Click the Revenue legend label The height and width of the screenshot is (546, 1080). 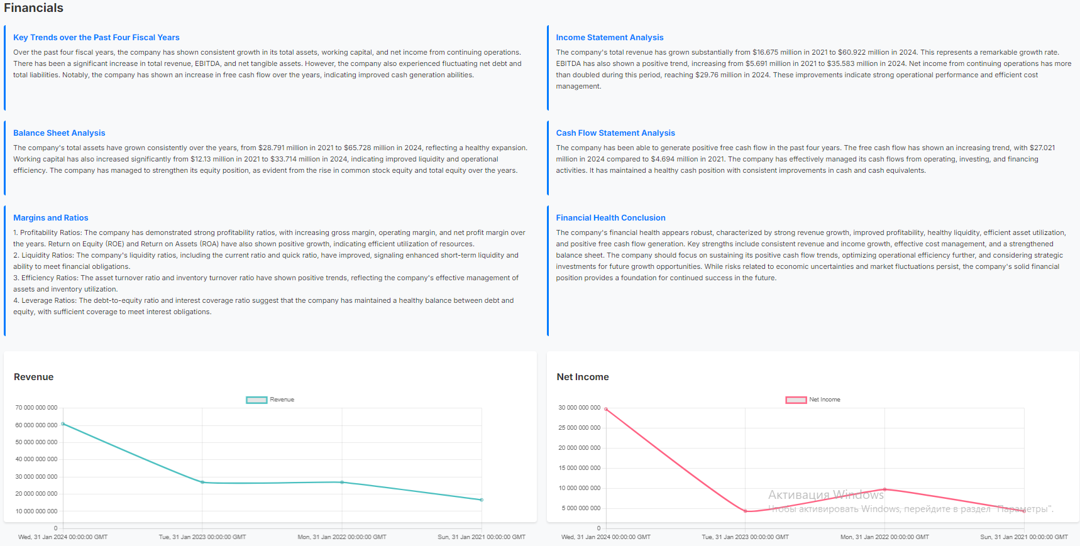coord(282,400)
